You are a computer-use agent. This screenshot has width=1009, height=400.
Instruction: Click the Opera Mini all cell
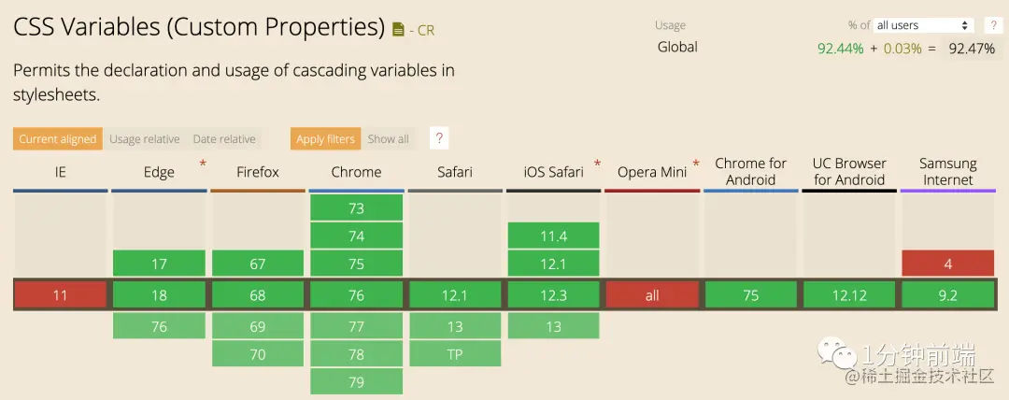pos(652,295)
